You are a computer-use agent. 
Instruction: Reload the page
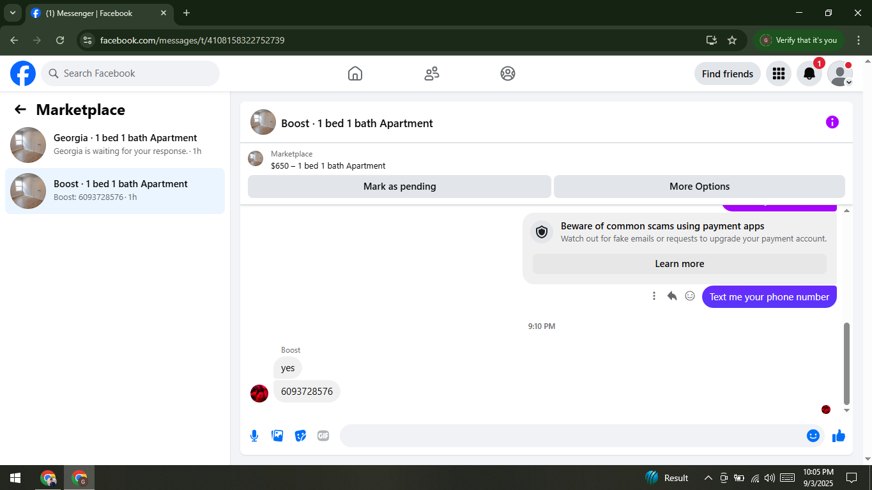click(x=60, y=40)
